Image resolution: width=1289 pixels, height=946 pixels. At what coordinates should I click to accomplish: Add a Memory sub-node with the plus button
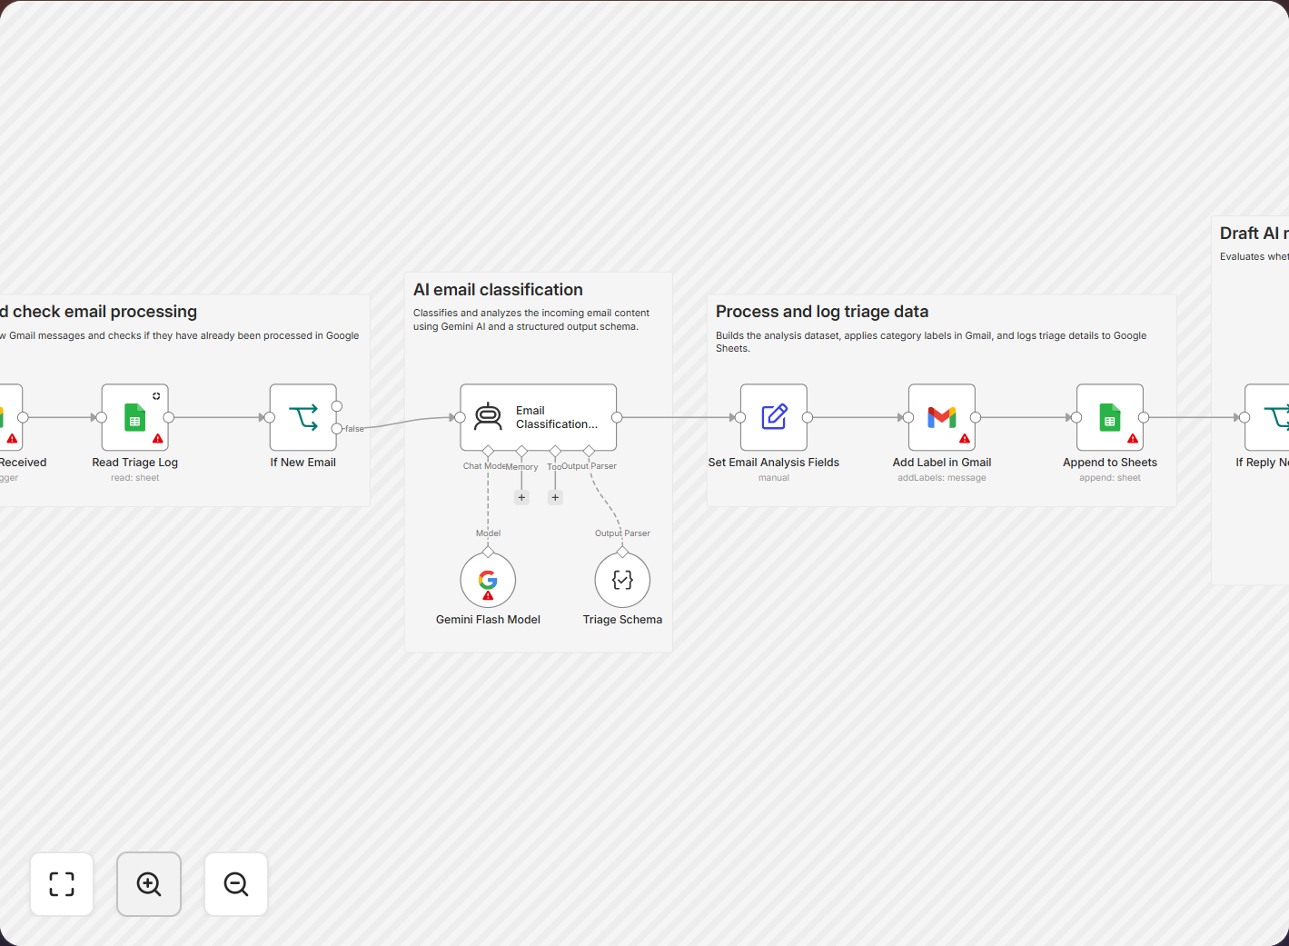[x=521, y=497]
